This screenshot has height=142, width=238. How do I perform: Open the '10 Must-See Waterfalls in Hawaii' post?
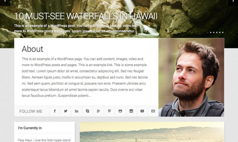(86, 16)
